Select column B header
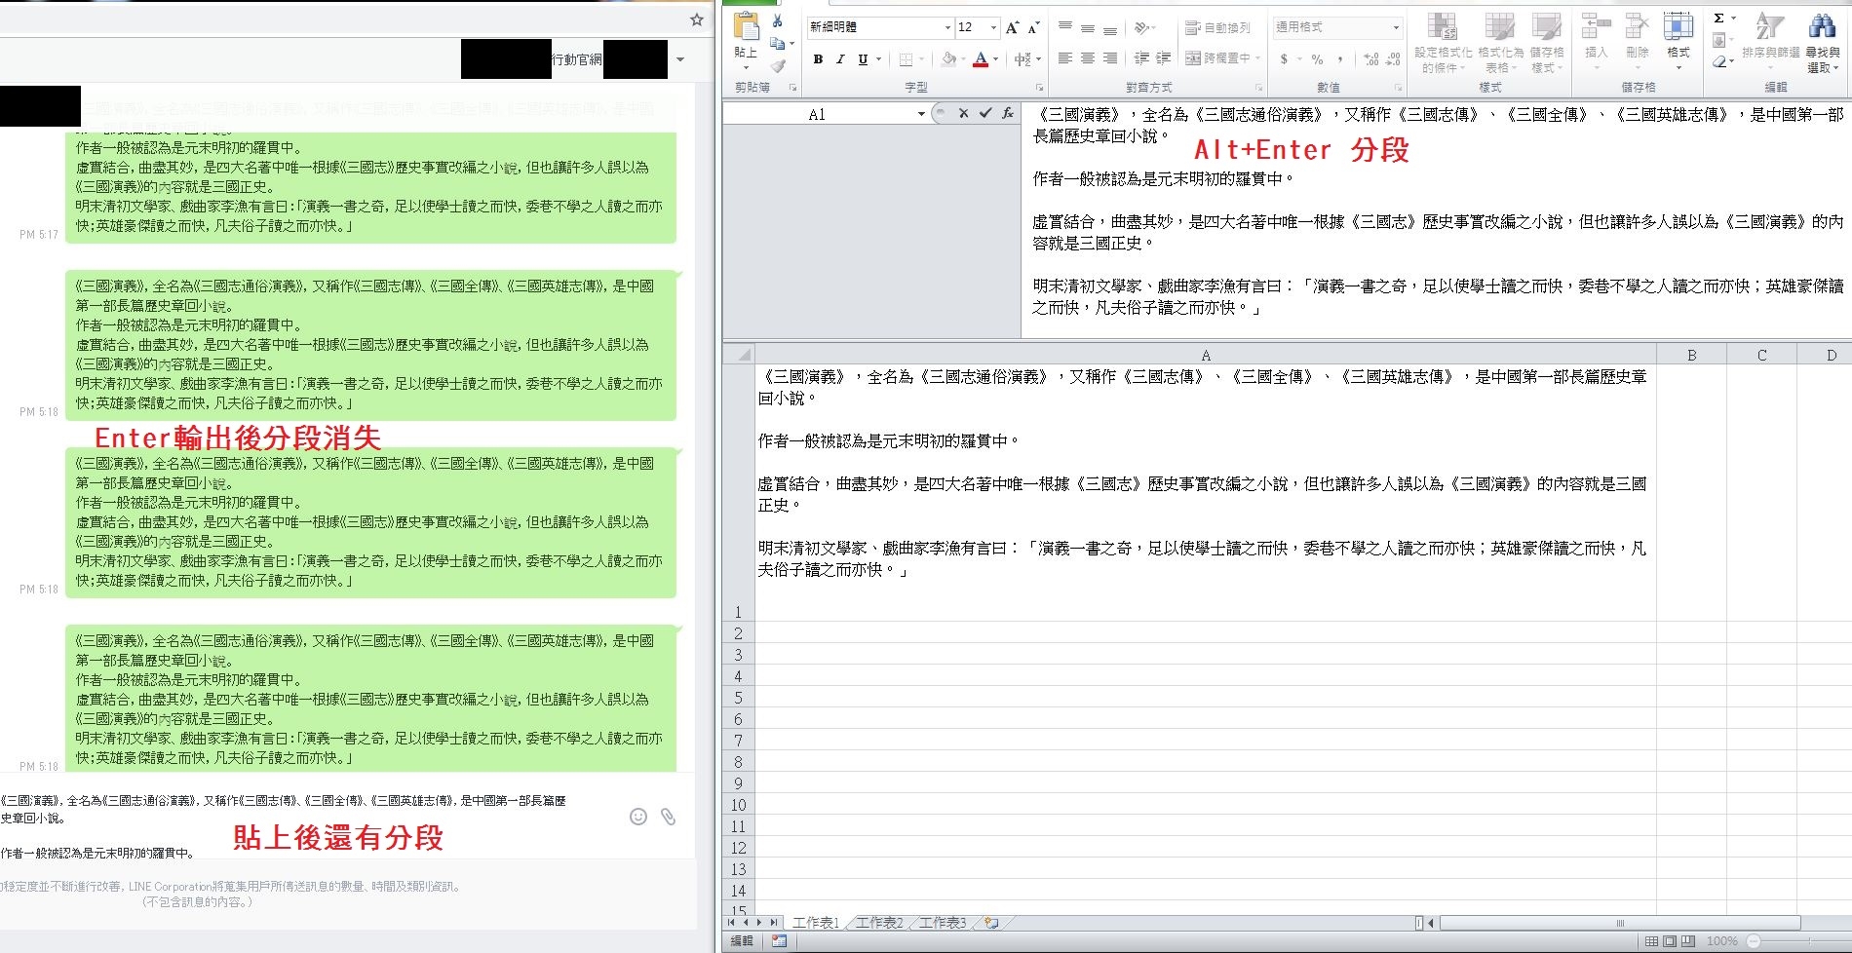 pos(1691,356)
